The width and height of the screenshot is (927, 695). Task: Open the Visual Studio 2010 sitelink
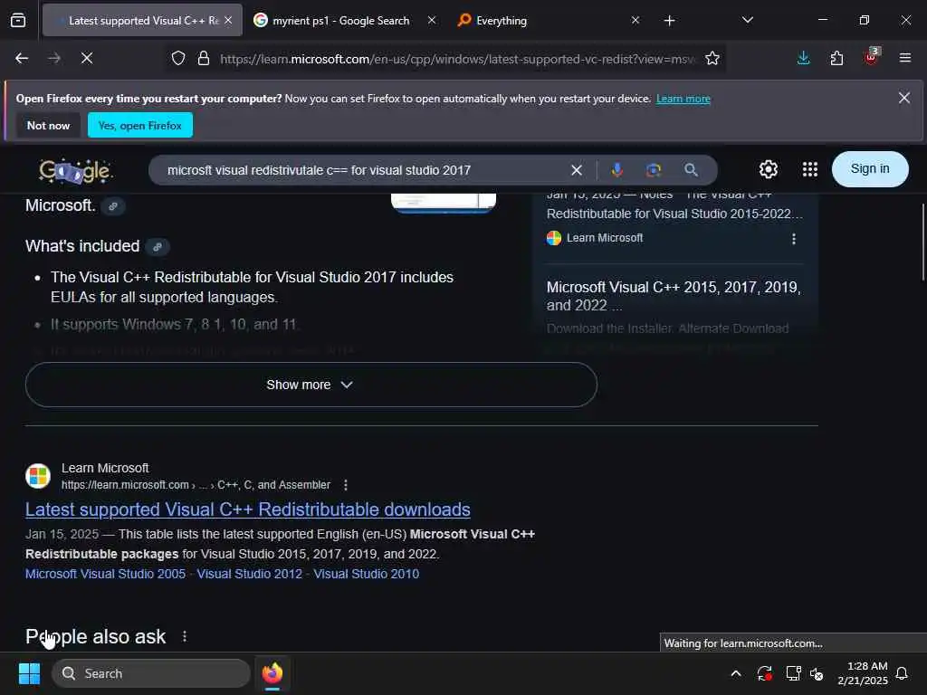point(366,574)
